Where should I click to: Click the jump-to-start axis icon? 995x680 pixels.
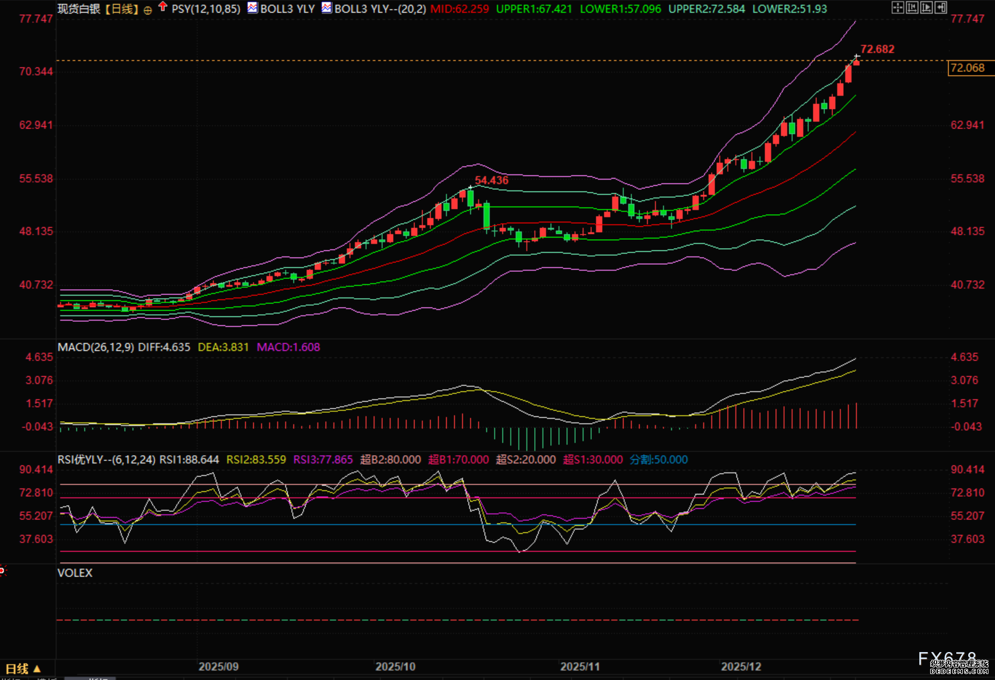[x=912, y=8]
